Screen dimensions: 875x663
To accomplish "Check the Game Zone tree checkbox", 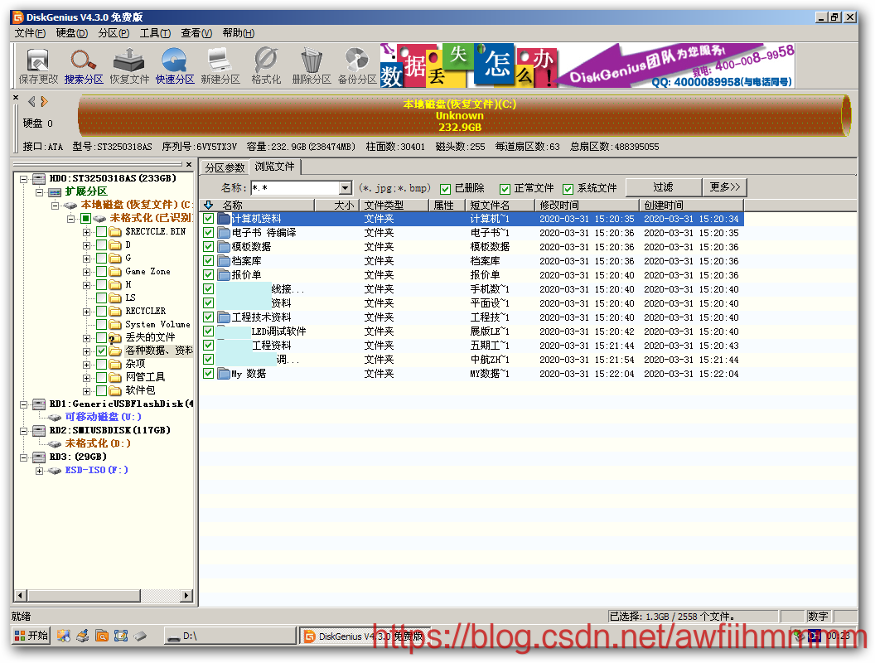I will coord(102,272).
